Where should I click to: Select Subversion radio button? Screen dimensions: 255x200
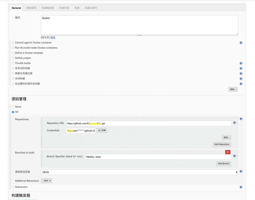tap(13, 187)
